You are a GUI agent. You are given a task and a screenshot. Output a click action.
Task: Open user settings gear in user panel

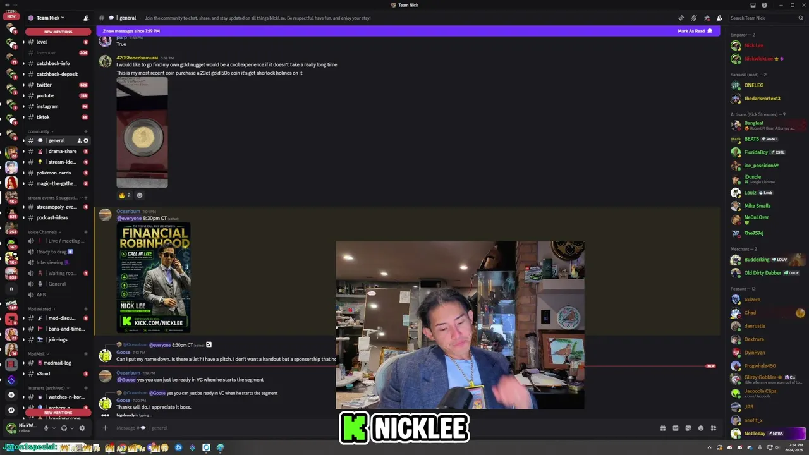coord(82,428)
